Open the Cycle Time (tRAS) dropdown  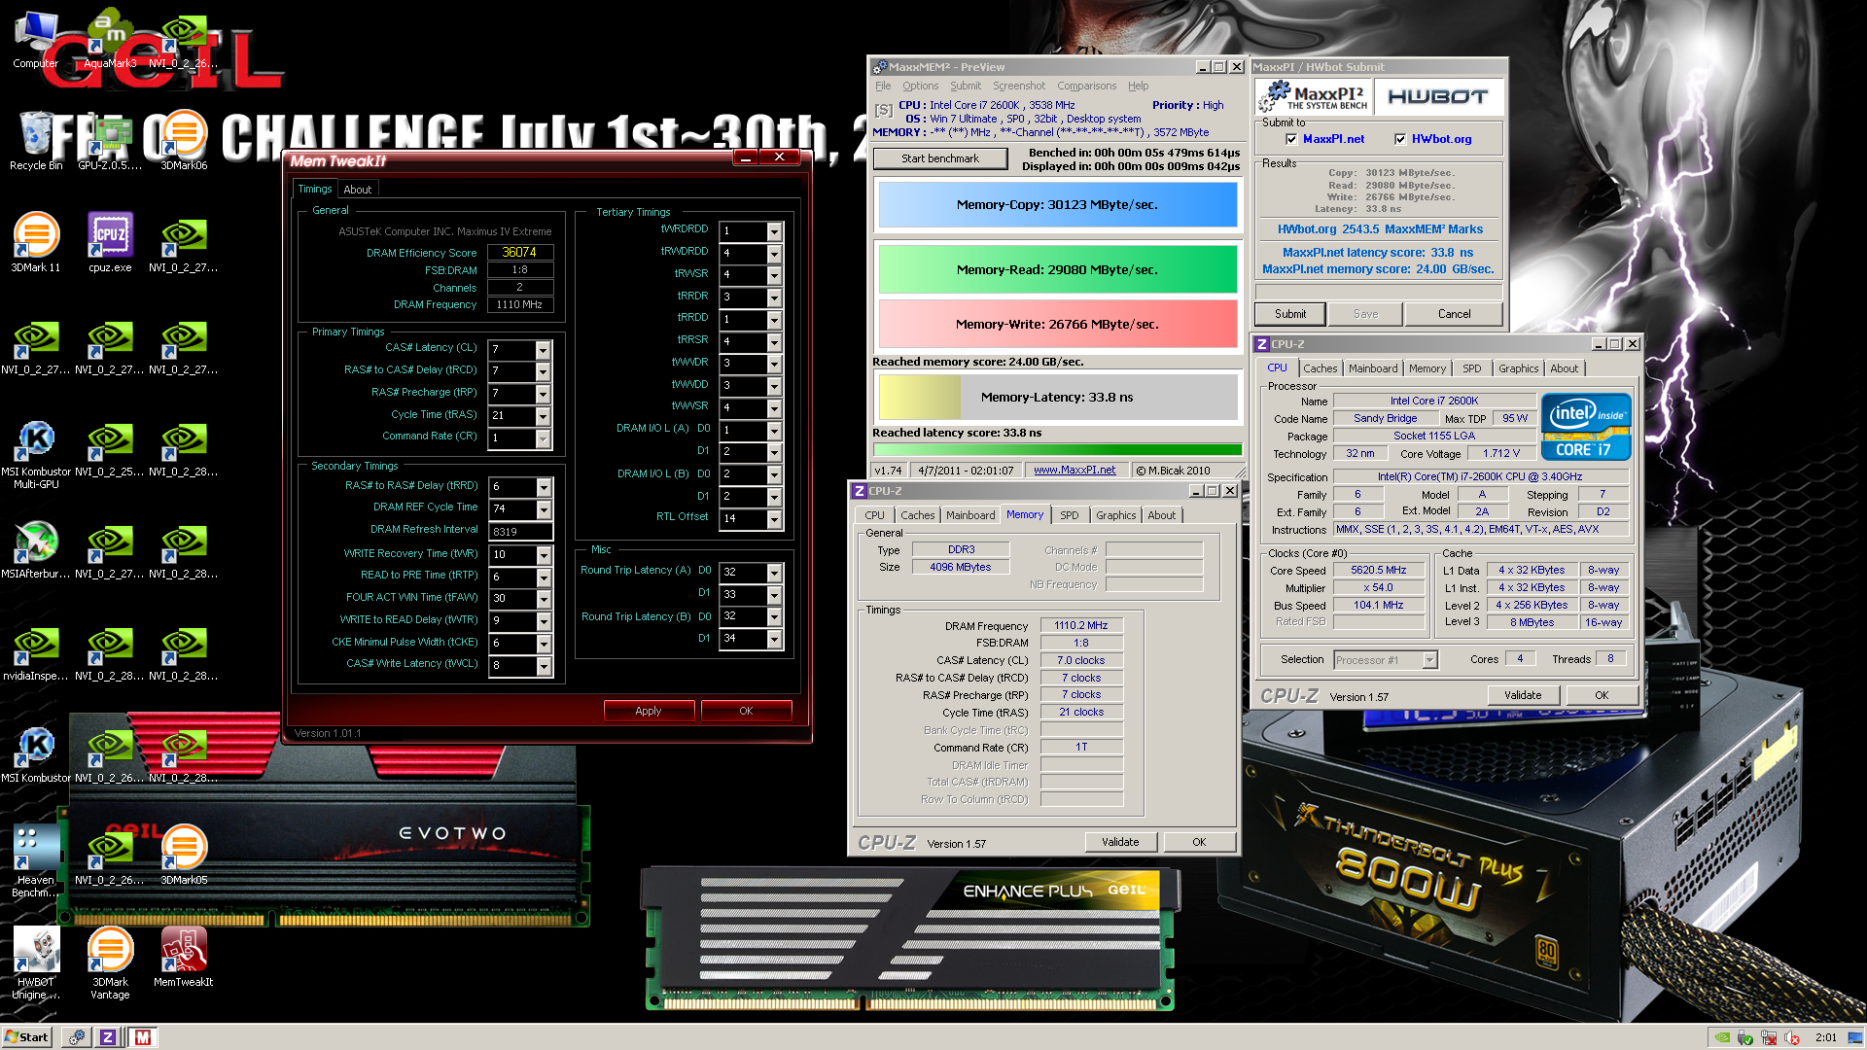[544, 416]
